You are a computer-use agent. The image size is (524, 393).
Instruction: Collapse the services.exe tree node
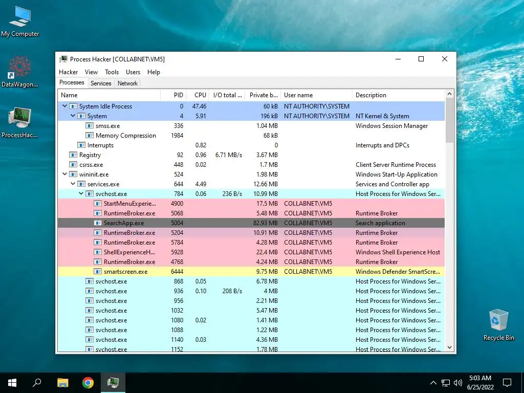point(73,184)
